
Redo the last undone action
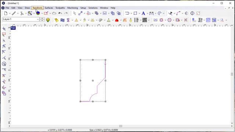pyautogui.click(x=66, y=13)
